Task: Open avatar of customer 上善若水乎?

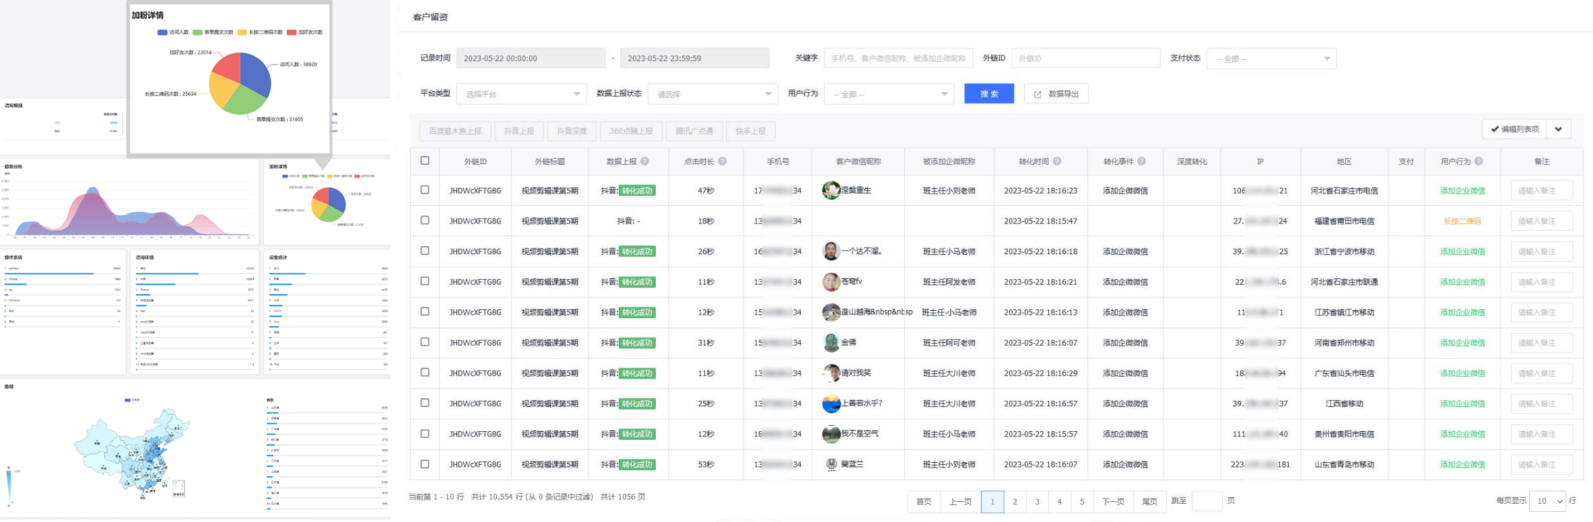Action: click(x=831, y=404)
